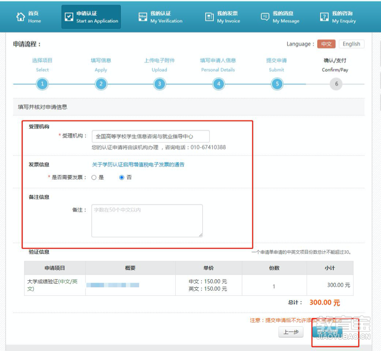Select 是 for invoice needed

(x=94, y=177)
